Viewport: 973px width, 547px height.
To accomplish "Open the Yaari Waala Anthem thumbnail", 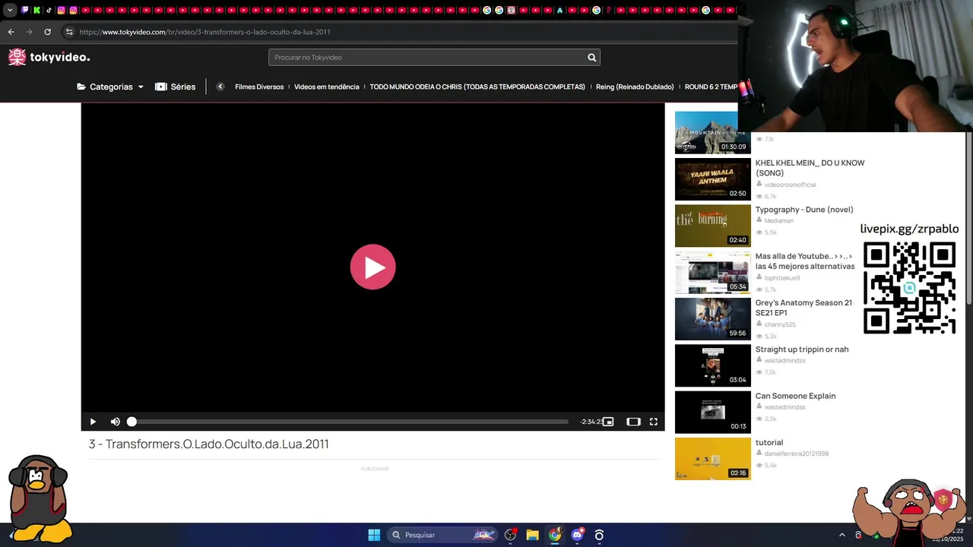I will [x=712, y=179].
